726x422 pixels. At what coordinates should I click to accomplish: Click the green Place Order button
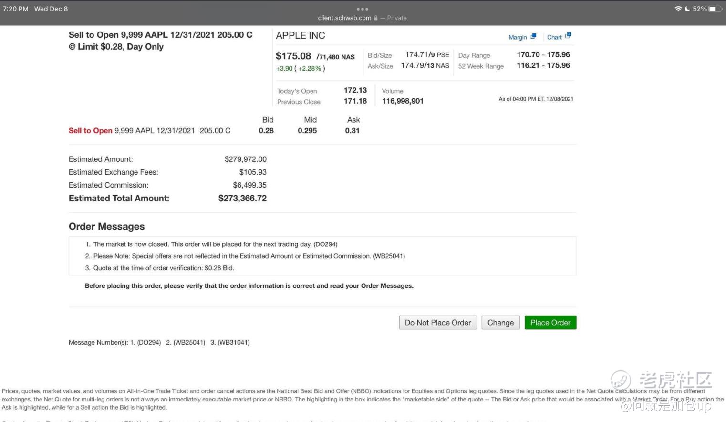click(x=550, y=323)
